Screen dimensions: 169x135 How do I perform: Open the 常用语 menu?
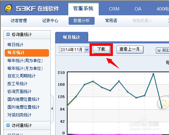(x=111, y=21)
